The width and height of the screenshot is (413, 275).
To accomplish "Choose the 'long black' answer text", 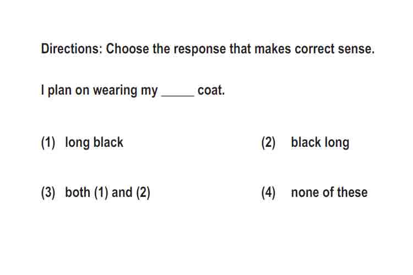I will [94, 142].
